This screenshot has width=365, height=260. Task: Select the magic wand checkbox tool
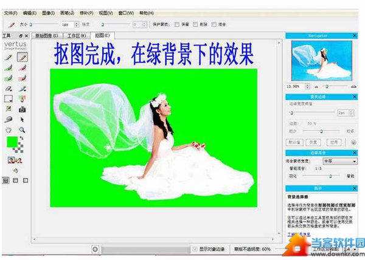point(9,109)
